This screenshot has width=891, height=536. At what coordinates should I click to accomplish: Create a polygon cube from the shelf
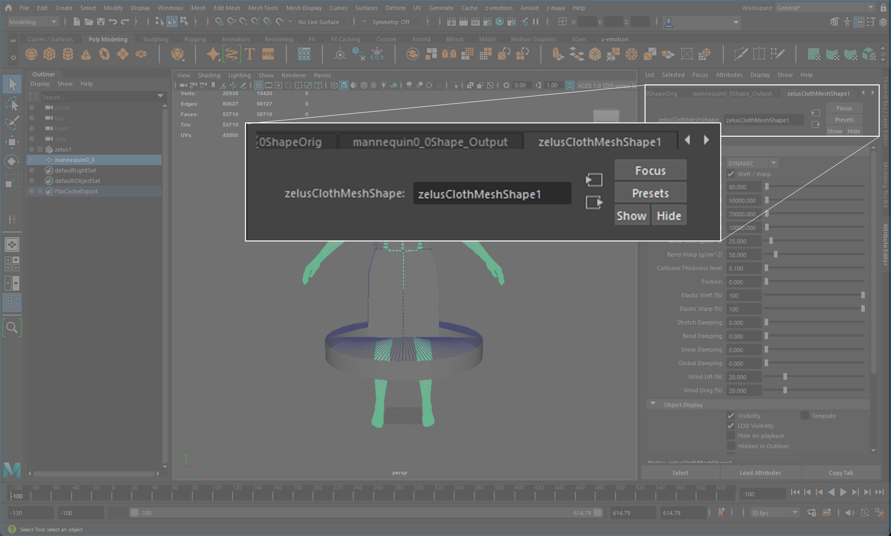[49, 54]
